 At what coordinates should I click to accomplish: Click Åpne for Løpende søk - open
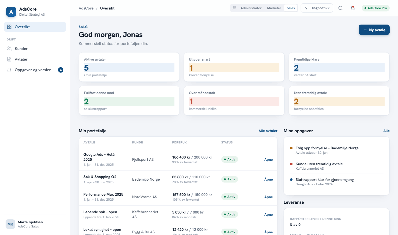268,215
